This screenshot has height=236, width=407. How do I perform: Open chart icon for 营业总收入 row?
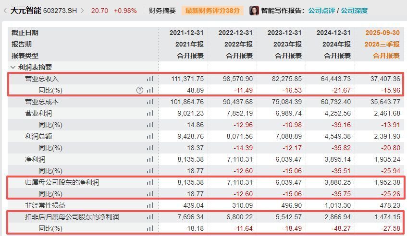tap(150, 79)
